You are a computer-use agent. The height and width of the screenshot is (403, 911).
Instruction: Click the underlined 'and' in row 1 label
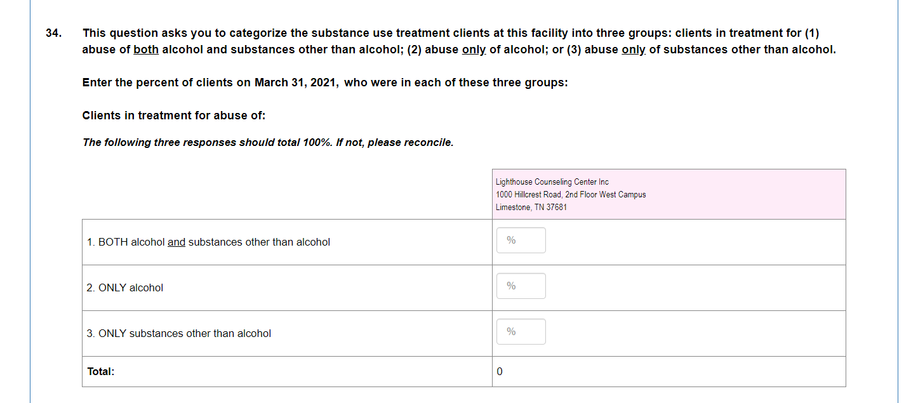coord(176,242)
